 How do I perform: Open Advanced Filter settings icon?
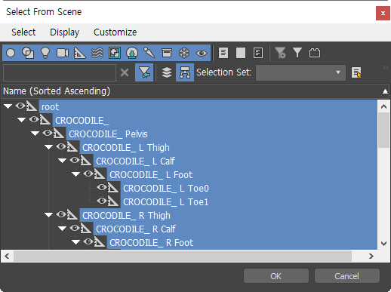coord(280,53)
